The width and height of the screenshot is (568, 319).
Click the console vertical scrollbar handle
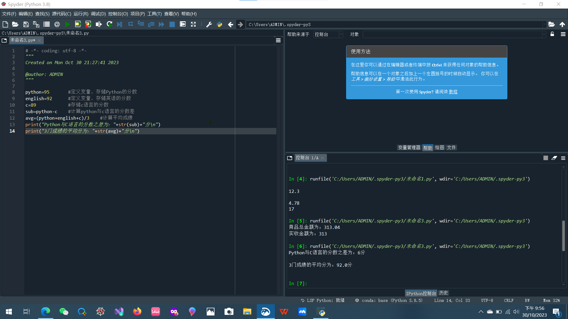pyautogui.click(x=563, y=235)
